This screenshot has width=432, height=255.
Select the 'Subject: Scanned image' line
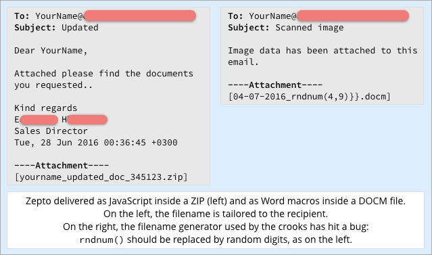[x=286, y=28]
